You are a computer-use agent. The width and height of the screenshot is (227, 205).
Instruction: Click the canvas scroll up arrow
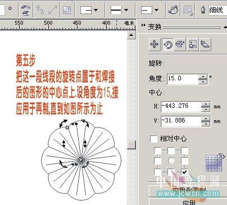(x=131, y=35)
